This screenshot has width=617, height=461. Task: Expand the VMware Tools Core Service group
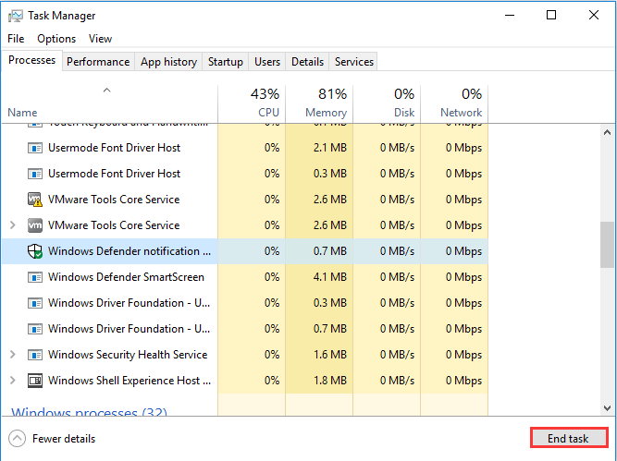coord(12,225)
